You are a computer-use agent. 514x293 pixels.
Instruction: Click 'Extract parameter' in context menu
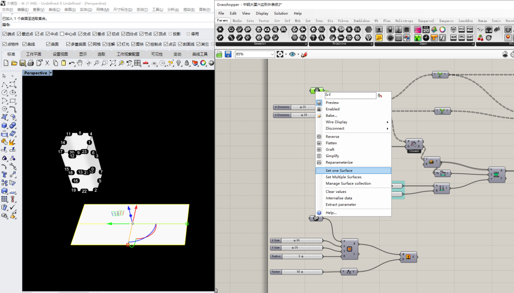353,205
